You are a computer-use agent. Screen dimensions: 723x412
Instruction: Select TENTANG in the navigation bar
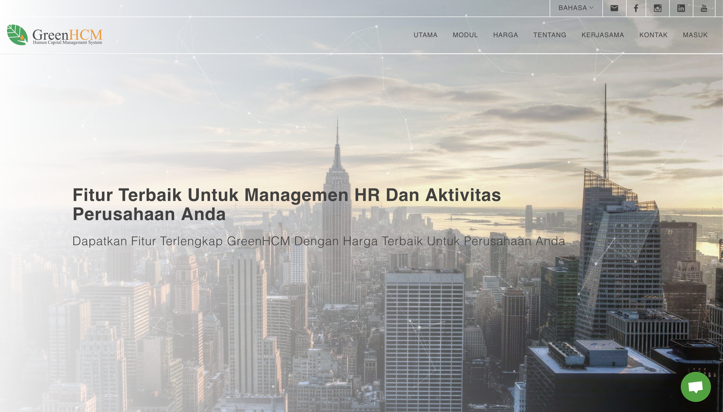(550, 35)
